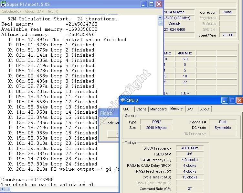The width and height of the screenshot is (243, 193).
Task: Click the Finish dialog title bar
Action: [109, 113]
